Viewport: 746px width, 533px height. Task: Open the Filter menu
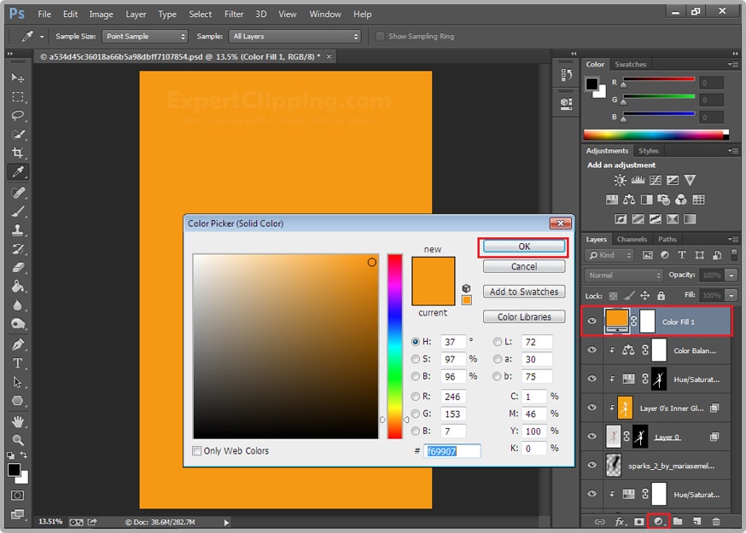(235, 14)
